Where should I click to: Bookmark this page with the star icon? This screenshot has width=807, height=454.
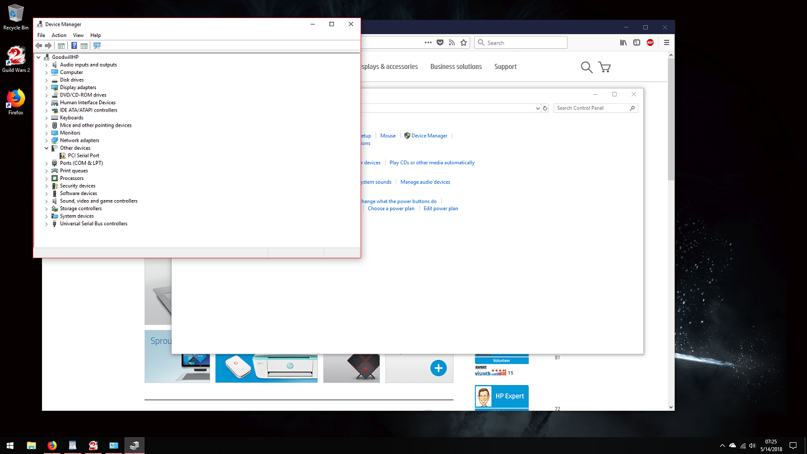tap(463, 43)
